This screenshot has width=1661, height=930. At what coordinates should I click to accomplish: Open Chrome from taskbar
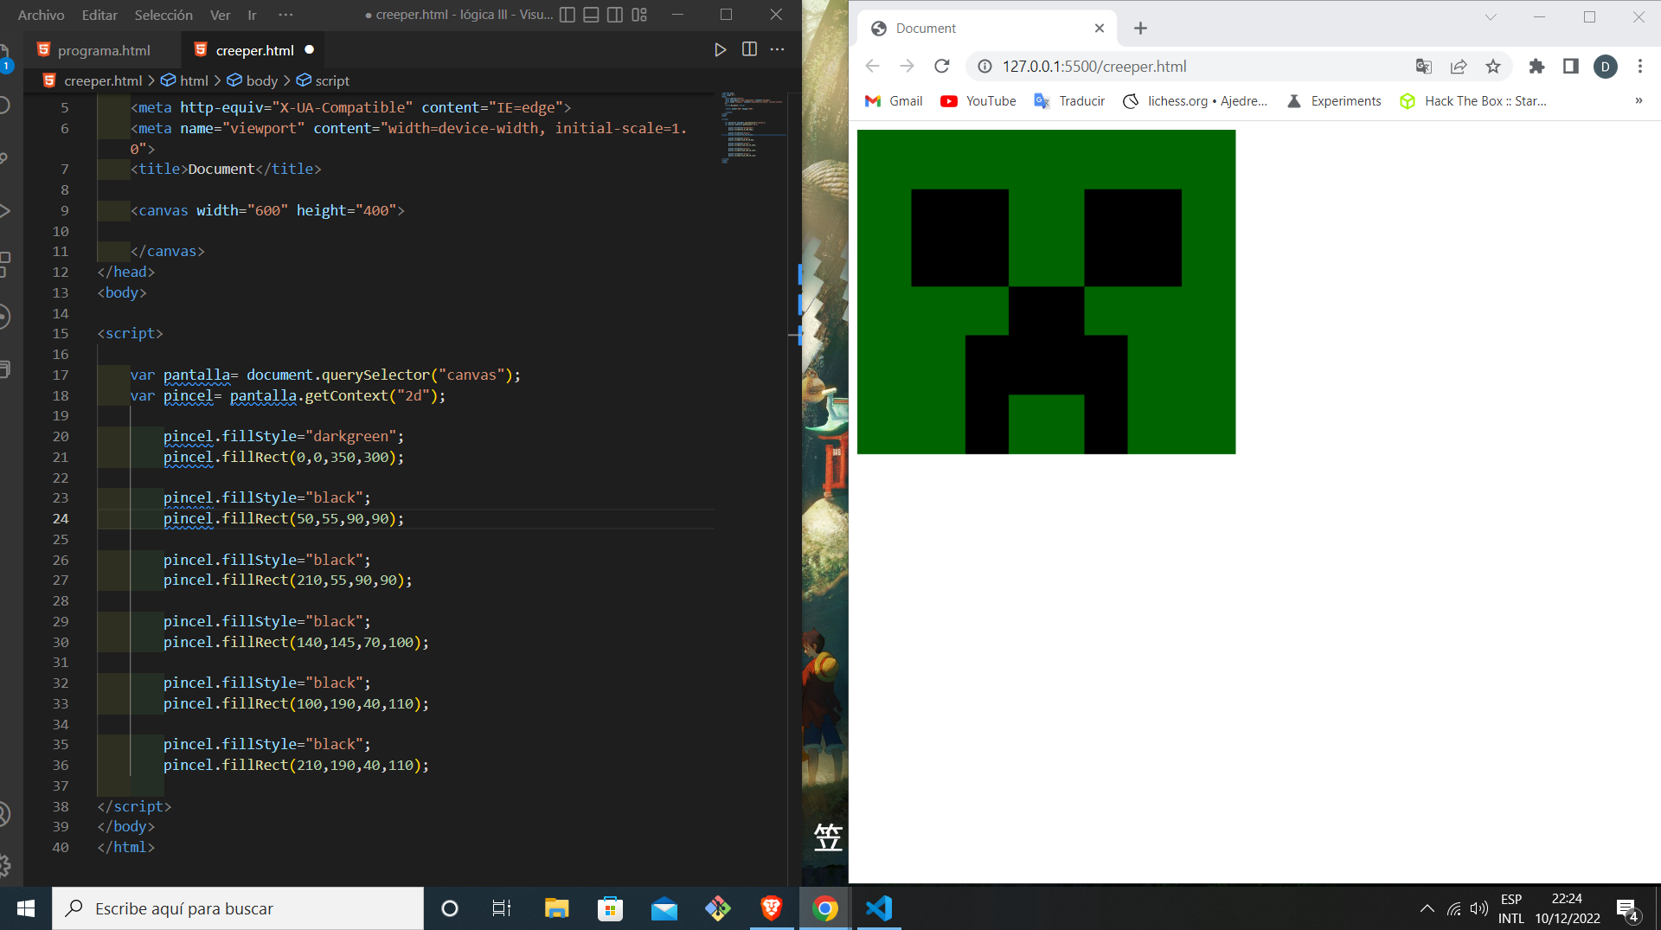(x=824, y=908)
